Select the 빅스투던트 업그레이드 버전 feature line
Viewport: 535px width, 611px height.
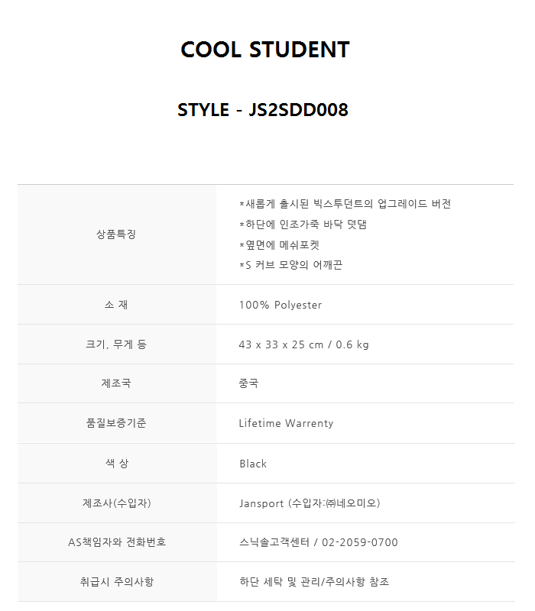pyautogui.click(x=345, y=204)
